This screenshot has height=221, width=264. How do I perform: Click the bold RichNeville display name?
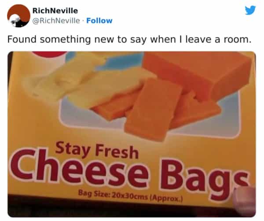coord(55,11)
